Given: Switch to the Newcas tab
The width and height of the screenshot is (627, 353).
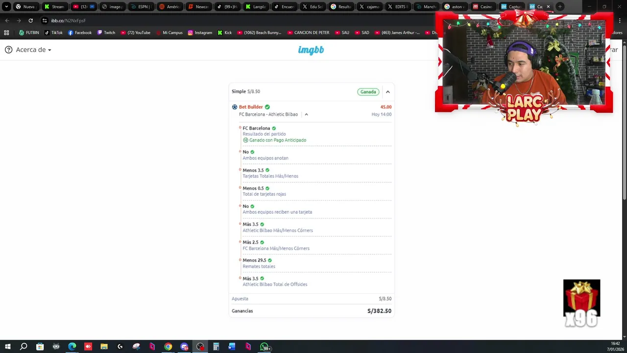Looking at the screenshot, I should 197,7.
